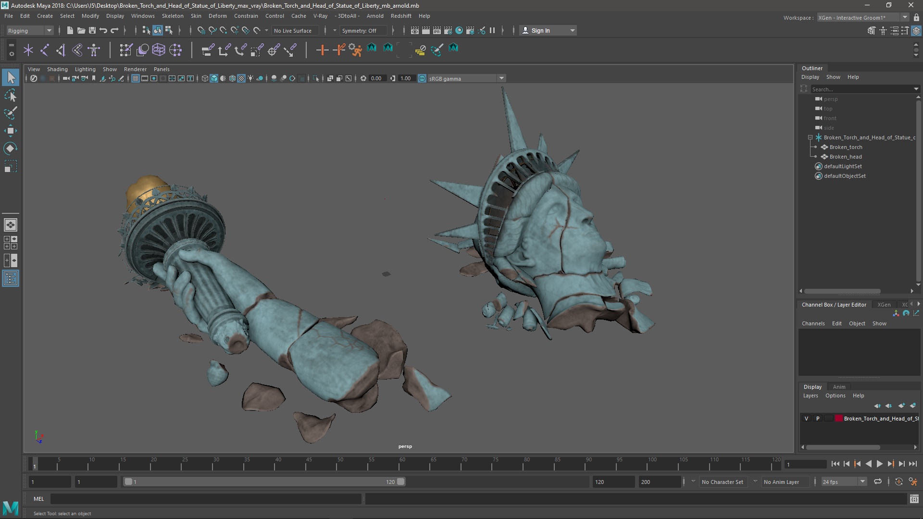
Task: Select the Rotate tool
Action: point(11,148)
